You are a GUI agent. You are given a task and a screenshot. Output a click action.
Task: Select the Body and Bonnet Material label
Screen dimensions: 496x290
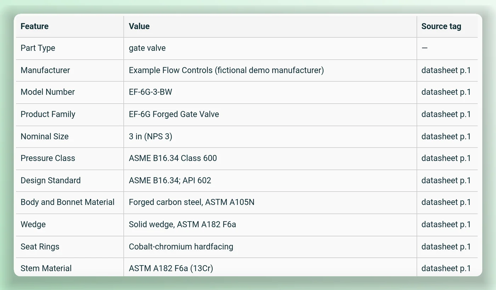pyautogui.click(x=67, y=202)
